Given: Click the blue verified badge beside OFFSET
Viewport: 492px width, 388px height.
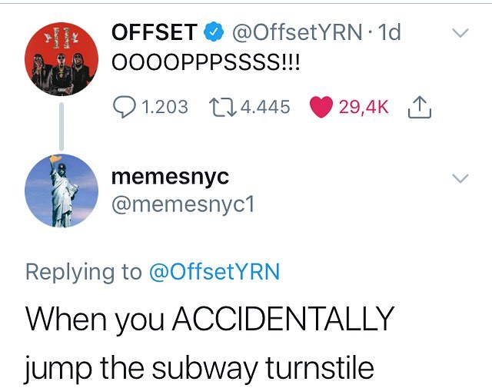Looking at the screenshot, I should pyautogui.click(x=212, y=32).
